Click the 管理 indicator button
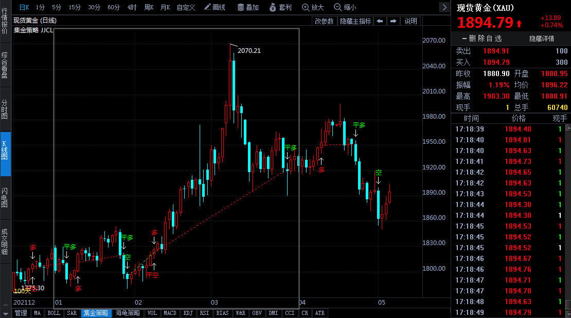Image resolution: width=571 pixels, height=318 pixels. click(x=21, y=313)
